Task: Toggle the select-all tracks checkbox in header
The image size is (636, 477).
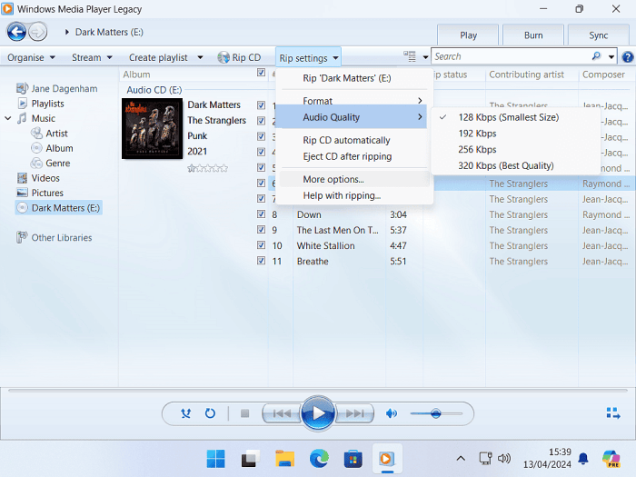Action: tap(262, 73)
